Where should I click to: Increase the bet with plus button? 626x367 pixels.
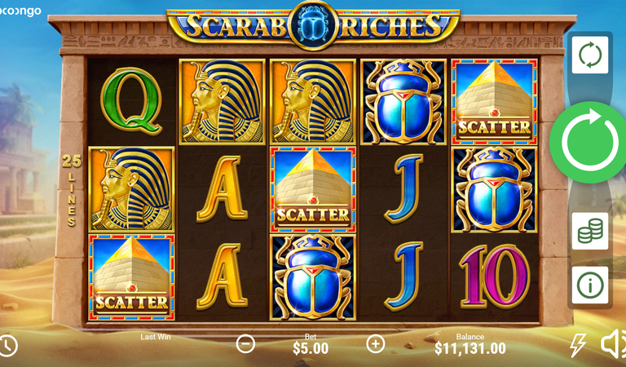point(375,344)
